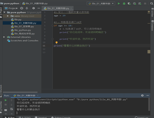The height and width of the screenshot is (118, 154).
Task: Close the lile_01 editor tab
Action: [x=71, y=8]
